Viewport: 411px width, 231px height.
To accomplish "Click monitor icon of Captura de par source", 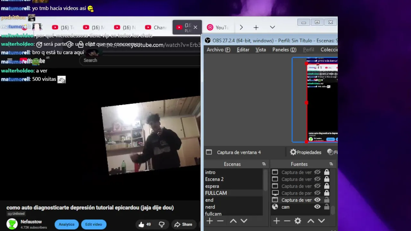I will click(275, 193).
